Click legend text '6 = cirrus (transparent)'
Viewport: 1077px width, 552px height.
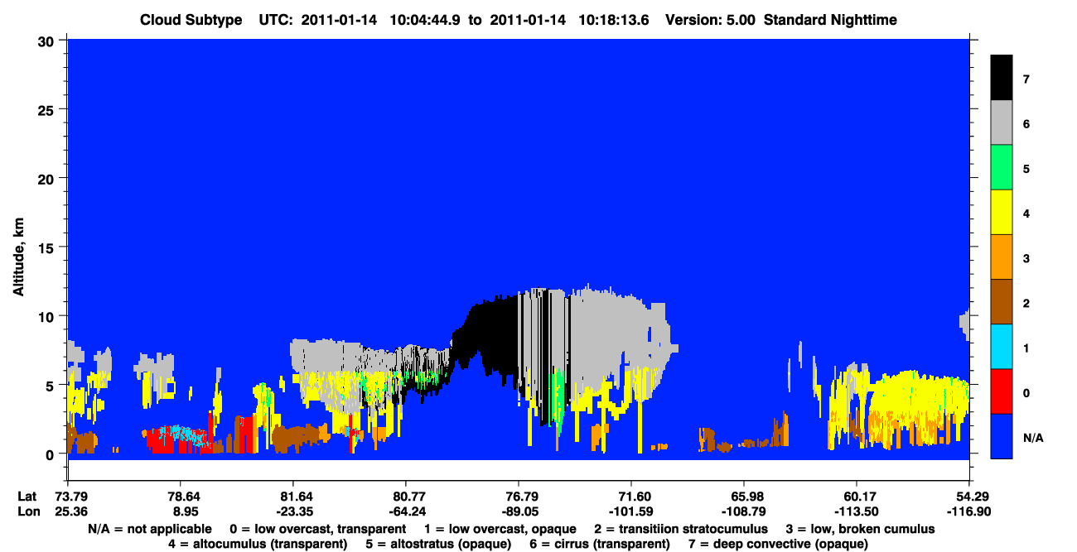pos(600,545)
